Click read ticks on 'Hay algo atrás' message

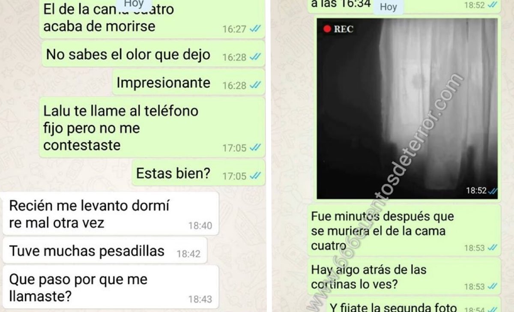click(x=493, y=286)
